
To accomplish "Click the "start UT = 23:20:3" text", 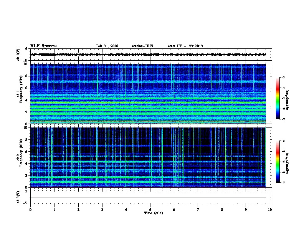I will pos(185,46).
